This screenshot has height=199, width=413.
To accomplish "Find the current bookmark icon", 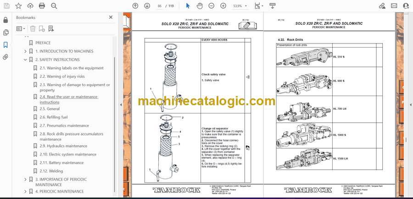I will click(51, 29).
